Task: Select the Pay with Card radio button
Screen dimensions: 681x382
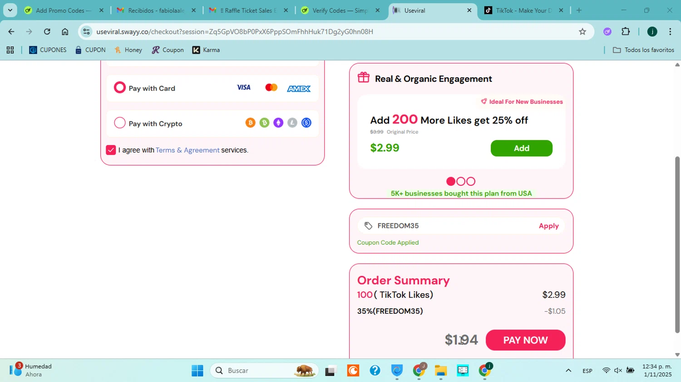Action: pos(119,87)
